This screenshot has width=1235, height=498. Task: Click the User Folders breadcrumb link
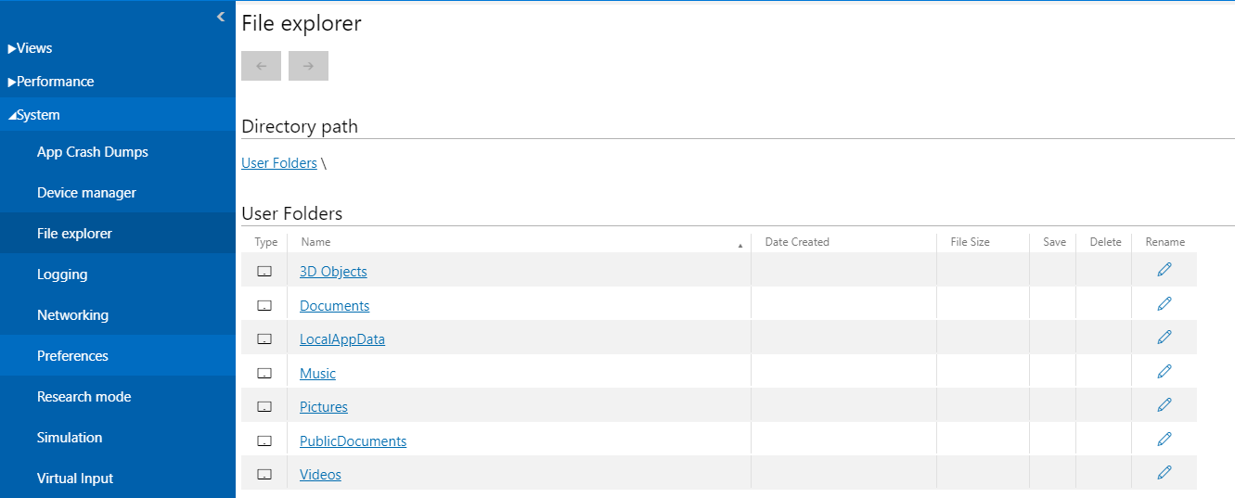pos(279,163)
